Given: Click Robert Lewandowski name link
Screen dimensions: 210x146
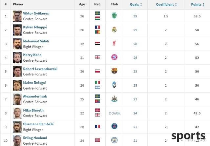Looking at the screenshot, I should (x=40, y=69).
